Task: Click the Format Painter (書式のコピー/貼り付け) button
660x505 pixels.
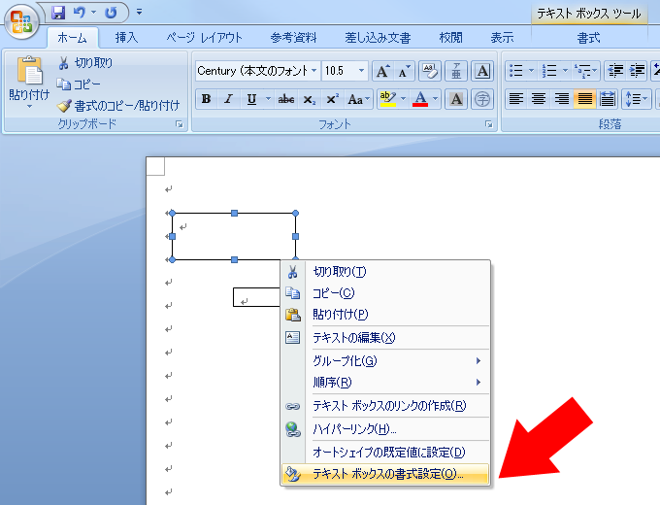Action: (x=118, y=105)
